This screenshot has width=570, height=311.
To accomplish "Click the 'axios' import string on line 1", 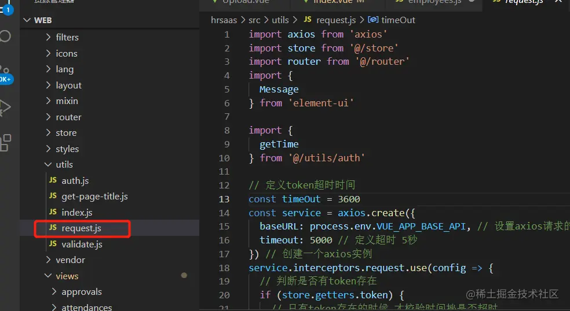I will point(368,34).
